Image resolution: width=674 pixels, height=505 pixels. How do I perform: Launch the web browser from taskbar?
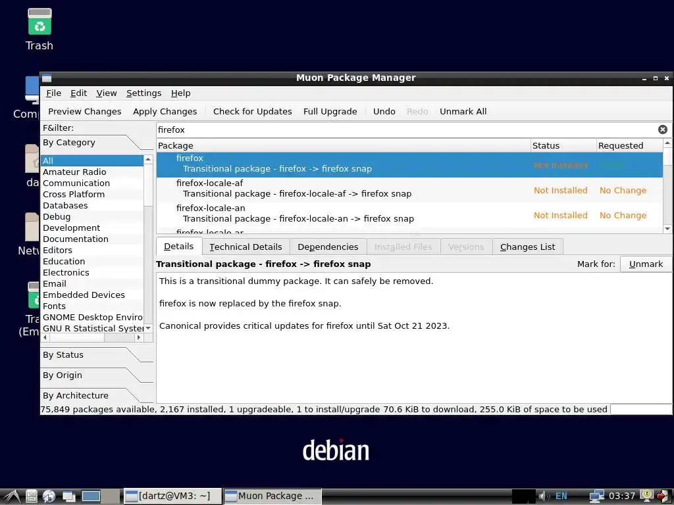[49, 496]
